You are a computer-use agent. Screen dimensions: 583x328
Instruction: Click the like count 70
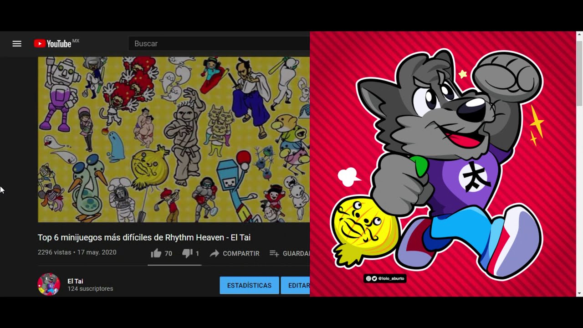(x=168, y=253)
